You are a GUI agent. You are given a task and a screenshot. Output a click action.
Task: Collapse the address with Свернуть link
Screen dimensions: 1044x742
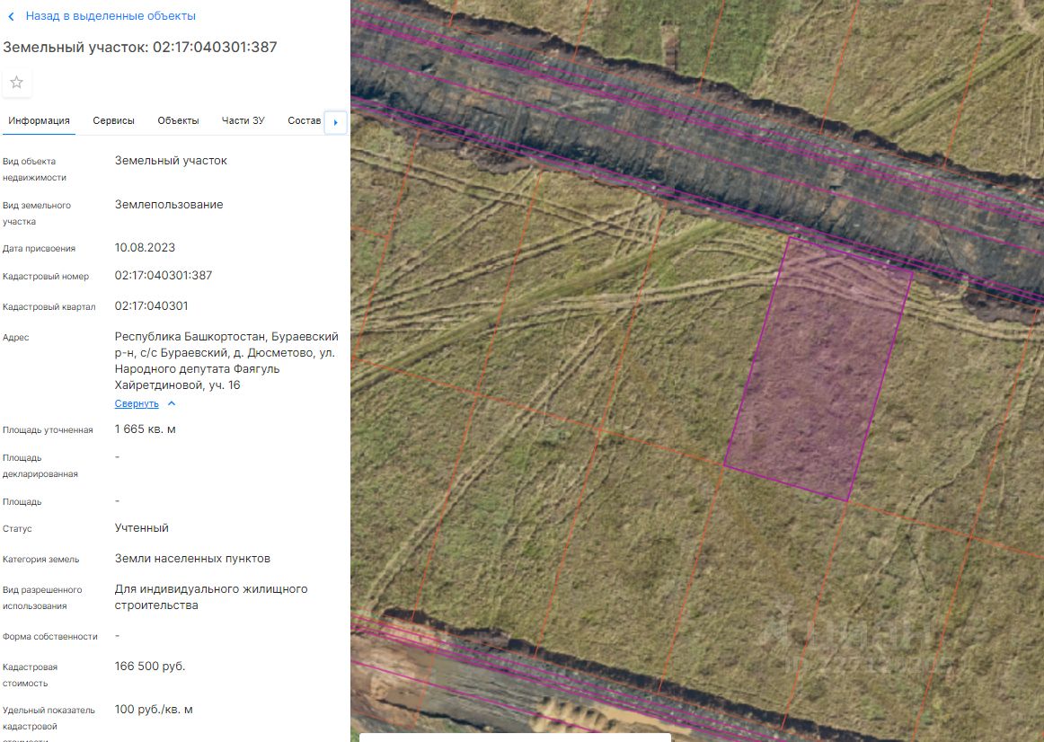click(x=137, y=404)
